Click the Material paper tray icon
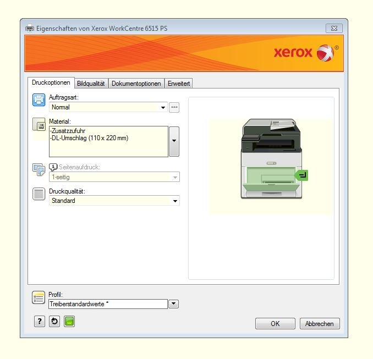The height and width of the screenshot is (359, 373). [39, 124]
